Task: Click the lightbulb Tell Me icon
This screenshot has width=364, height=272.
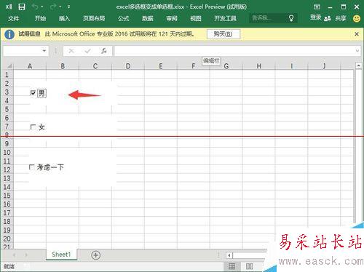Action: tap(291, 18)
